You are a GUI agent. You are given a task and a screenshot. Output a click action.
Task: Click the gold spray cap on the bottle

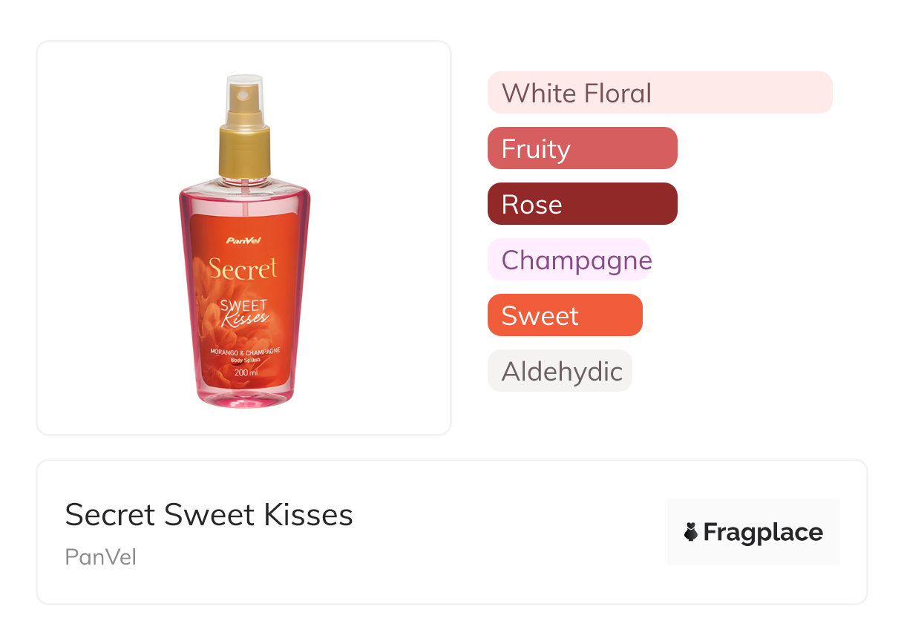[244, 152]
